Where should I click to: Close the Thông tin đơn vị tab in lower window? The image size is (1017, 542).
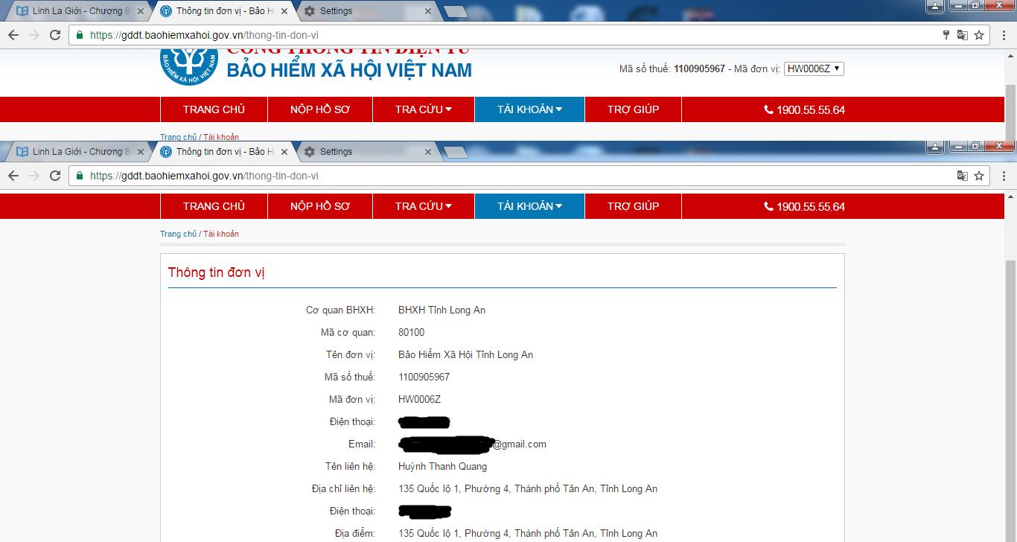tap(284, 152)
